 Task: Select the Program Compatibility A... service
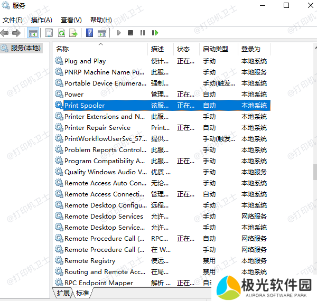click(x=105, y=161)
